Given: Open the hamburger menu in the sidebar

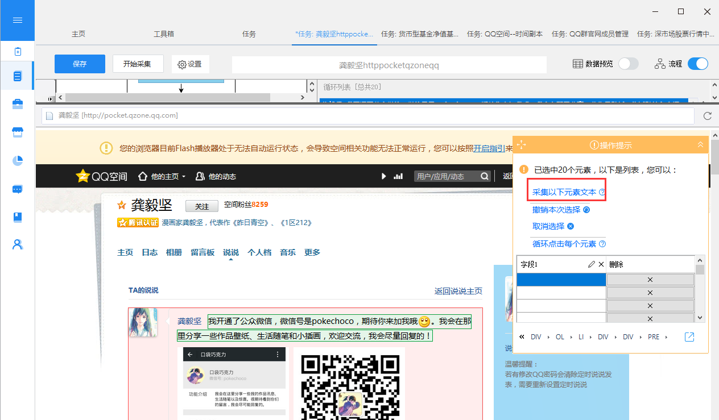Looking at the screenshot, I should [18, 20].
